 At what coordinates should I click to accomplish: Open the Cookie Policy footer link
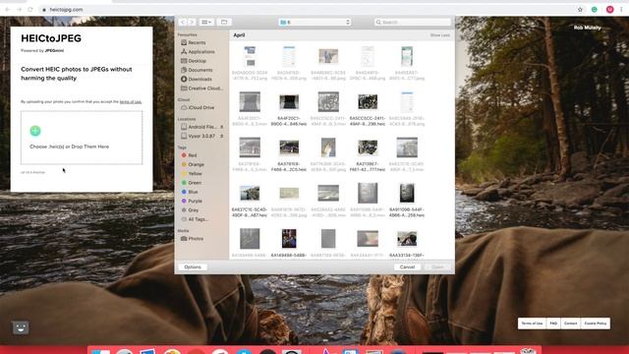[596, 324]
